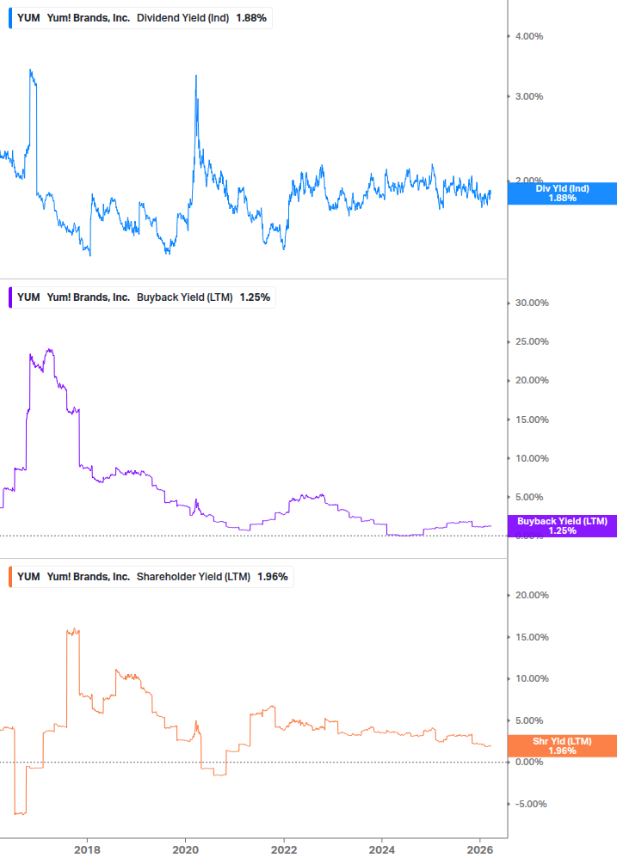Image resolution: width=617 pixels, height=864 pixels.
Task: Click the 15.00% tick on the buyback yield axis
Action: (532, 420)
